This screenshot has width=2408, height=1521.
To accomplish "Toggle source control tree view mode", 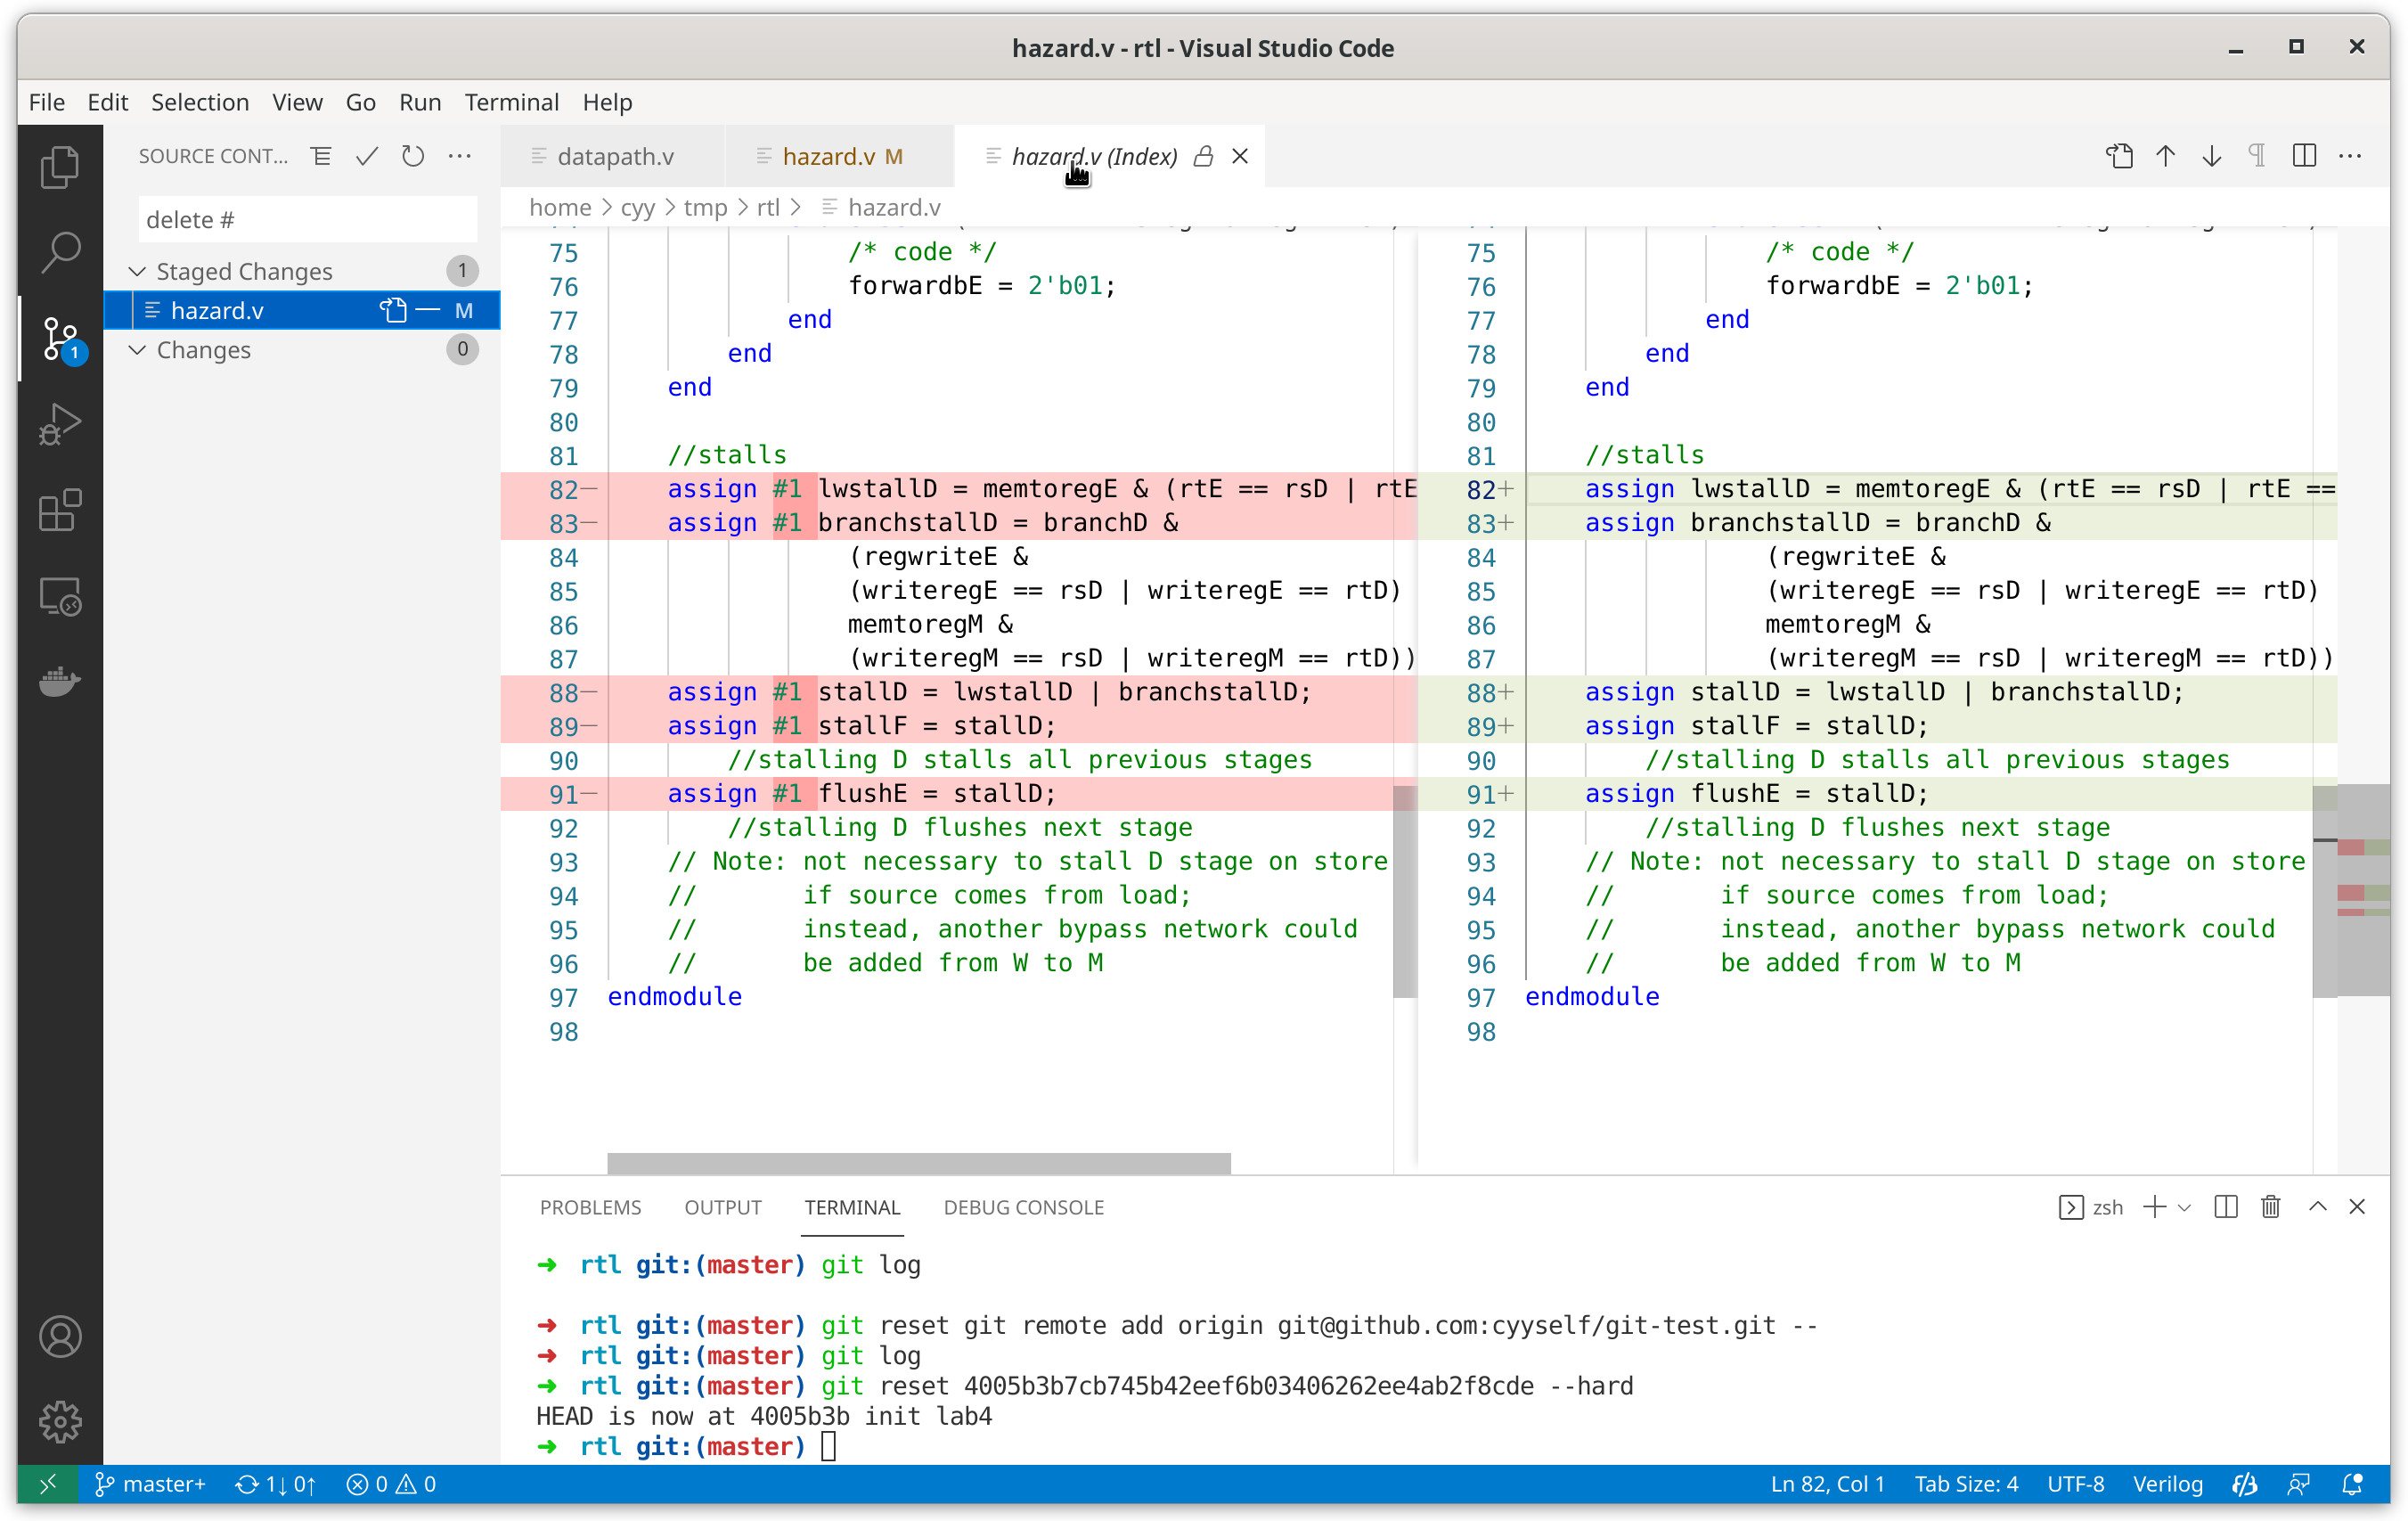I will pos(320,156).
